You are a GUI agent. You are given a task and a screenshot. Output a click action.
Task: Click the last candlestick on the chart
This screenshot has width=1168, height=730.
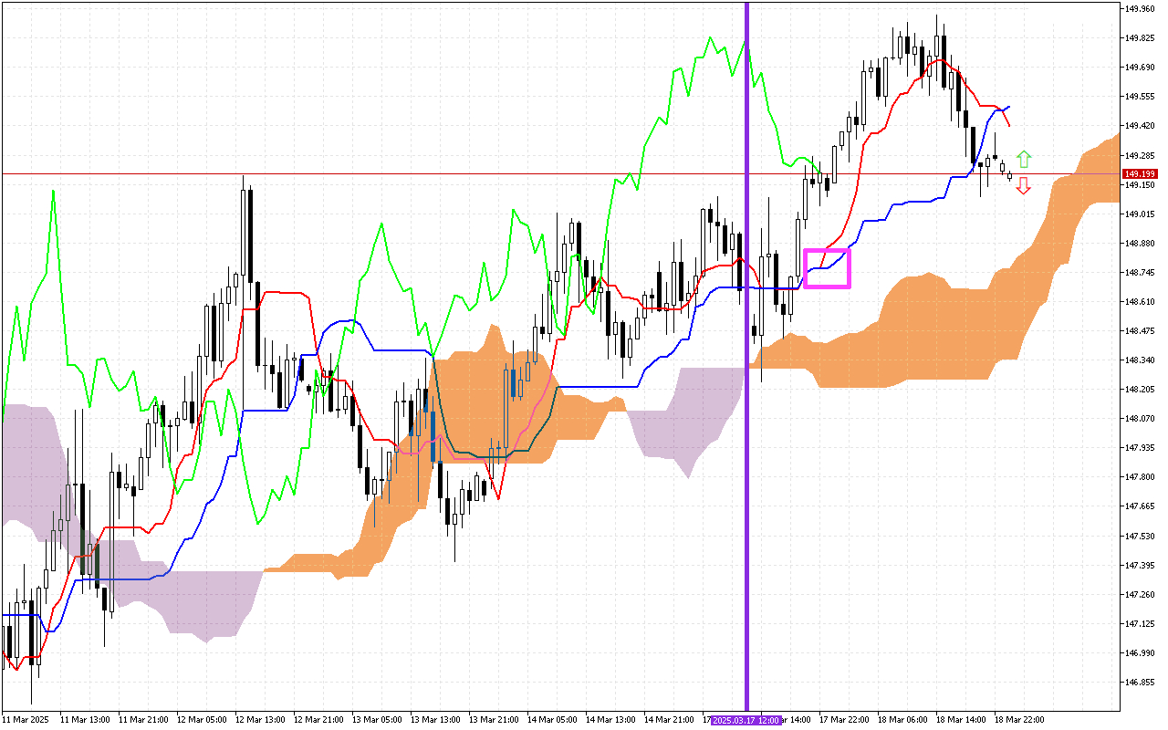point(1010,174)
